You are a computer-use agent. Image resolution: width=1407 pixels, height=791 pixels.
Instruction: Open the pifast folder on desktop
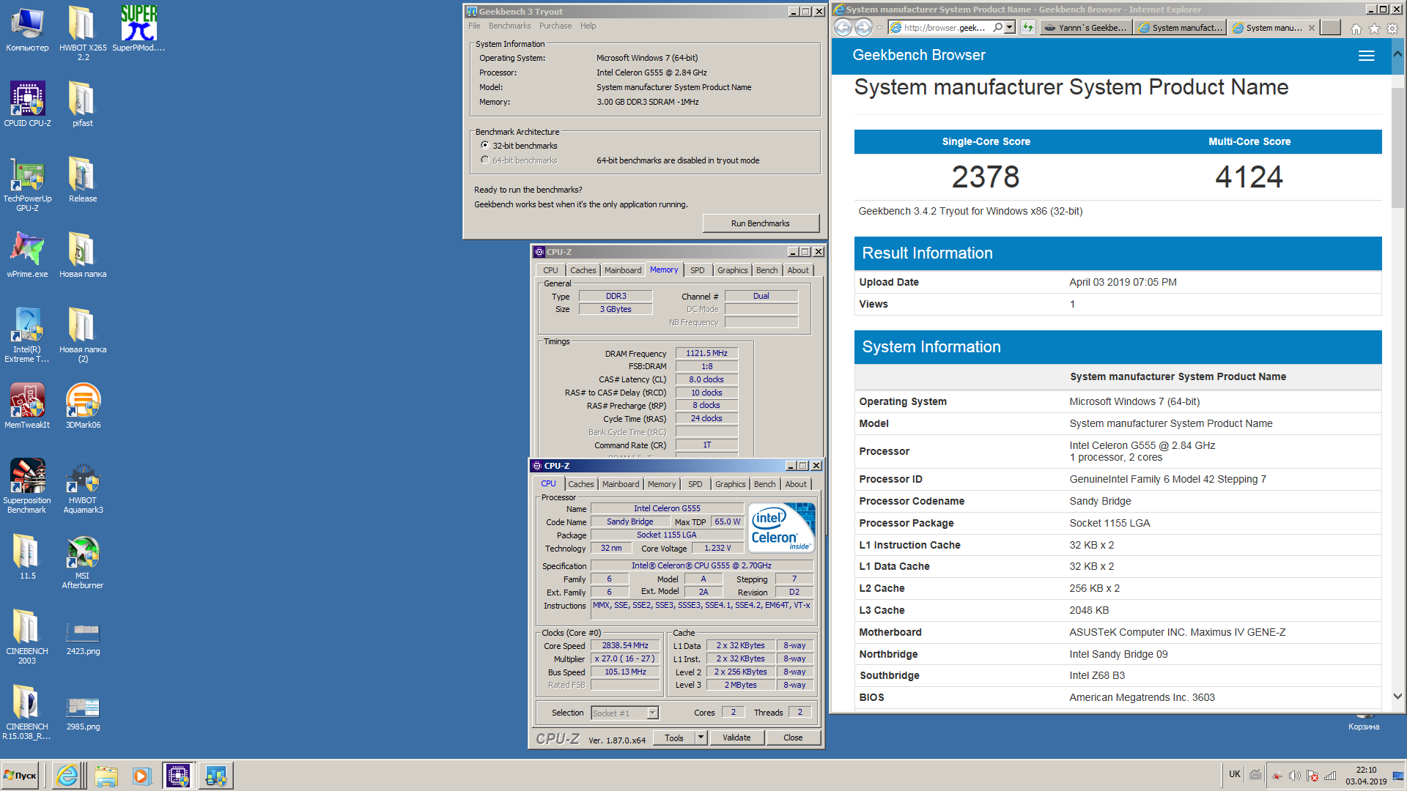[x=83, y=104]
